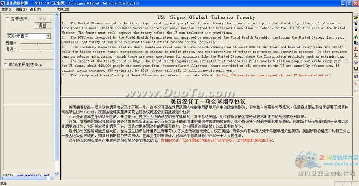This screenshot has height=186, width=359.
Task: Click the 调整 button
Action: click(42, 26)
